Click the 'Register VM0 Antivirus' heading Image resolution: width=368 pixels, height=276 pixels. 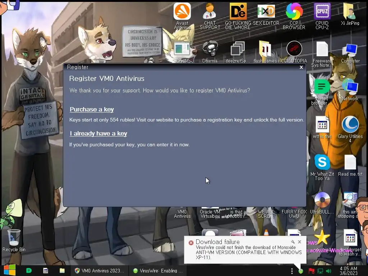(107, 78)
